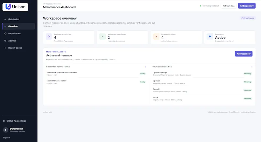Click the Unison logo
261x142 pixels.
15,7
